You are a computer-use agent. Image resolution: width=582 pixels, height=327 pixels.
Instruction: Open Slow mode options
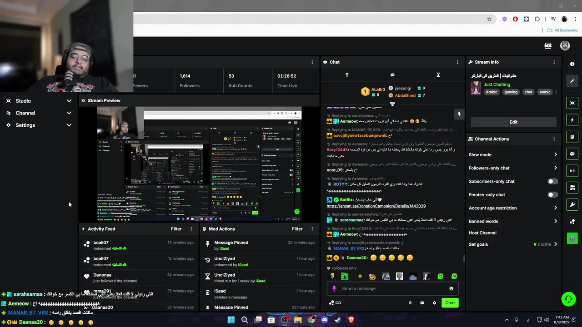(x=513, y=155)
